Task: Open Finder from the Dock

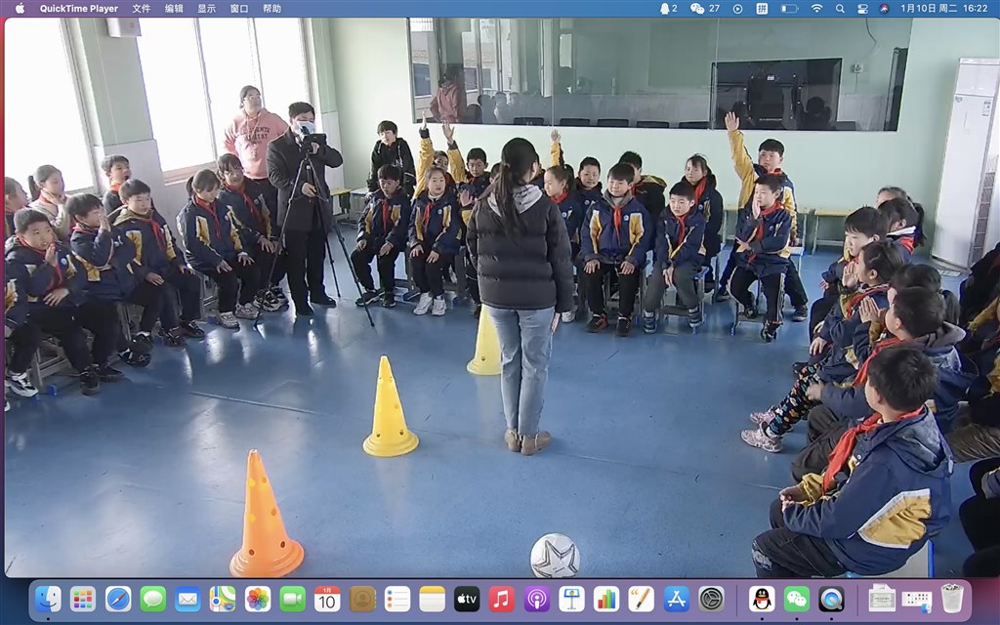Action: 48,600
